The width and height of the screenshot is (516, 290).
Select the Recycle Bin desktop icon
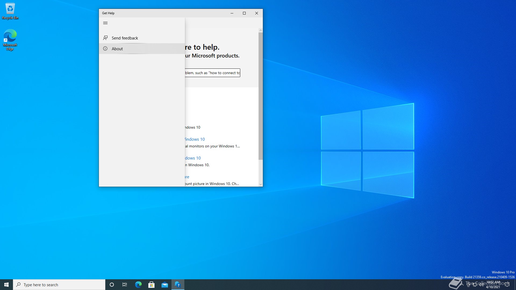(x=10, y=11)
